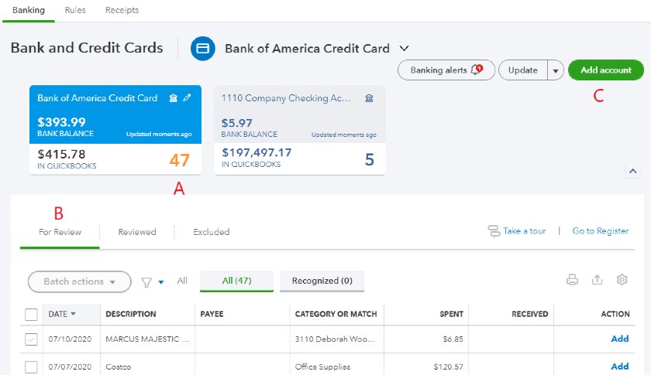The image size is (651, 375).
Task: Collapse the account cards with up chevron
Action: pyautogui.click(x=632, y=171)
